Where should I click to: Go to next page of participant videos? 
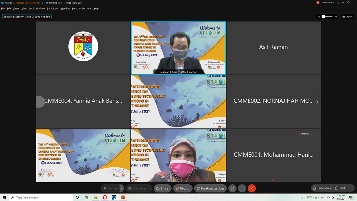[317, 102]
